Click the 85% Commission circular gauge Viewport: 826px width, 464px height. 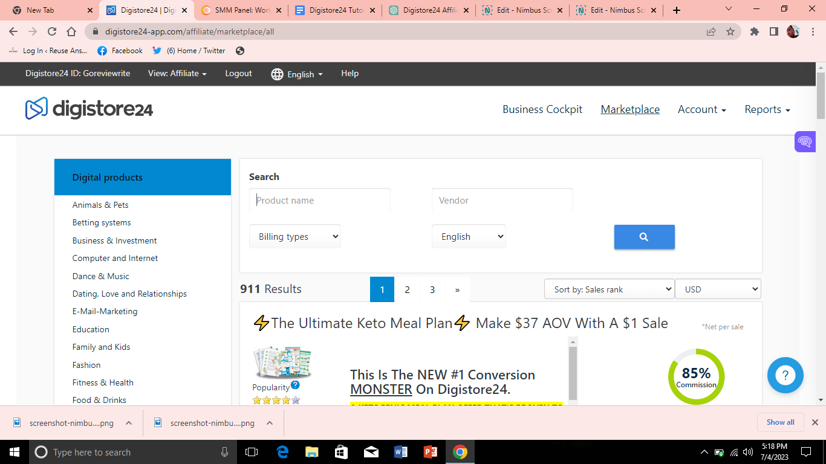point(696,376)
